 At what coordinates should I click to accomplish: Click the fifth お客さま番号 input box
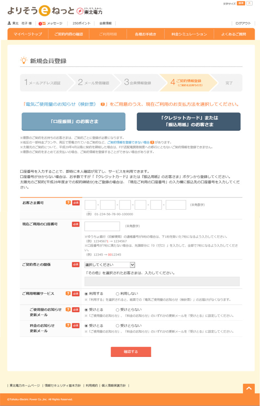(156, 205)
